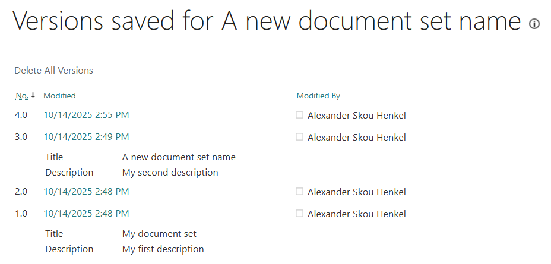Click the Modified By column header
This screenshot has width=551, height=264.
click(318, 96)
